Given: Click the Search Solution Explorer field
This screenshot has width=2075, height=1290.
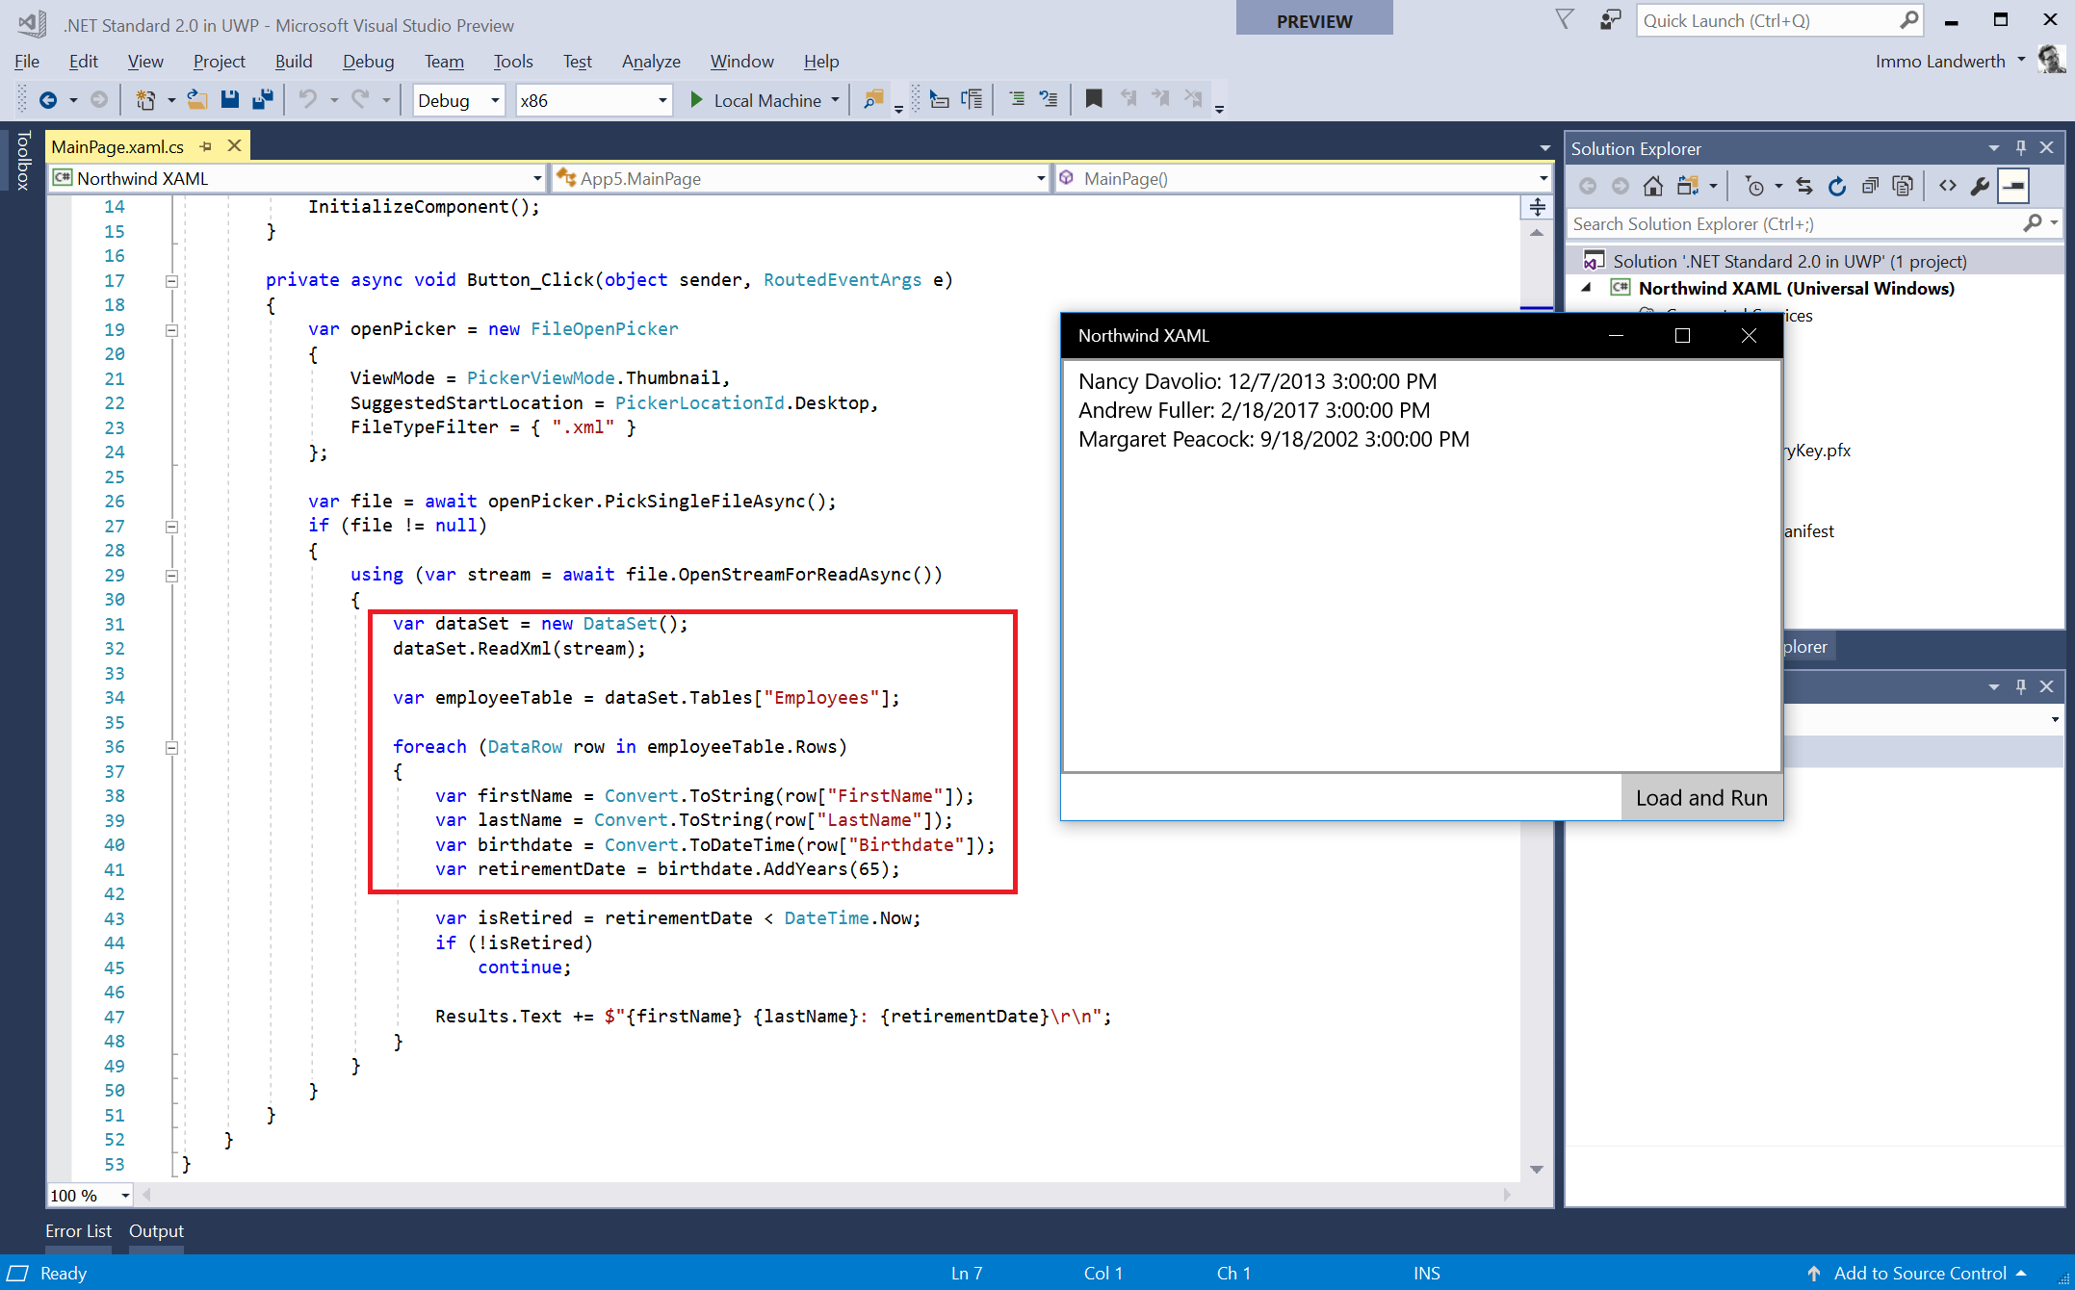Looking at the screenshot, I should point(1798,223).
